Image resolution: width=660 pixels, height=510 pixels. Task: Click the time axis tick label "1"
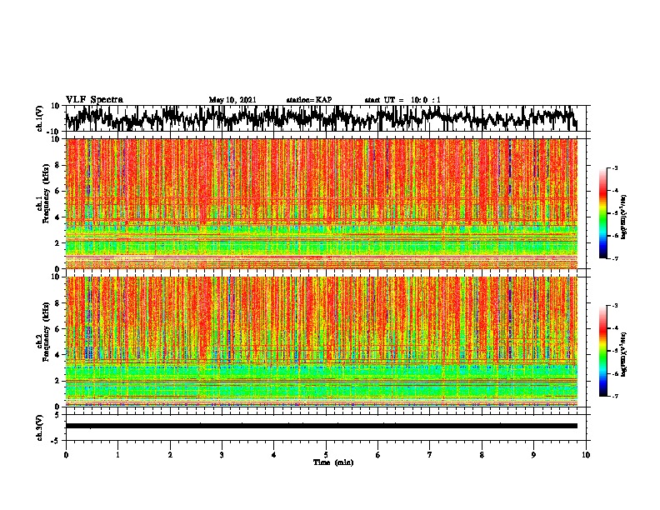(x=117, y=455)
